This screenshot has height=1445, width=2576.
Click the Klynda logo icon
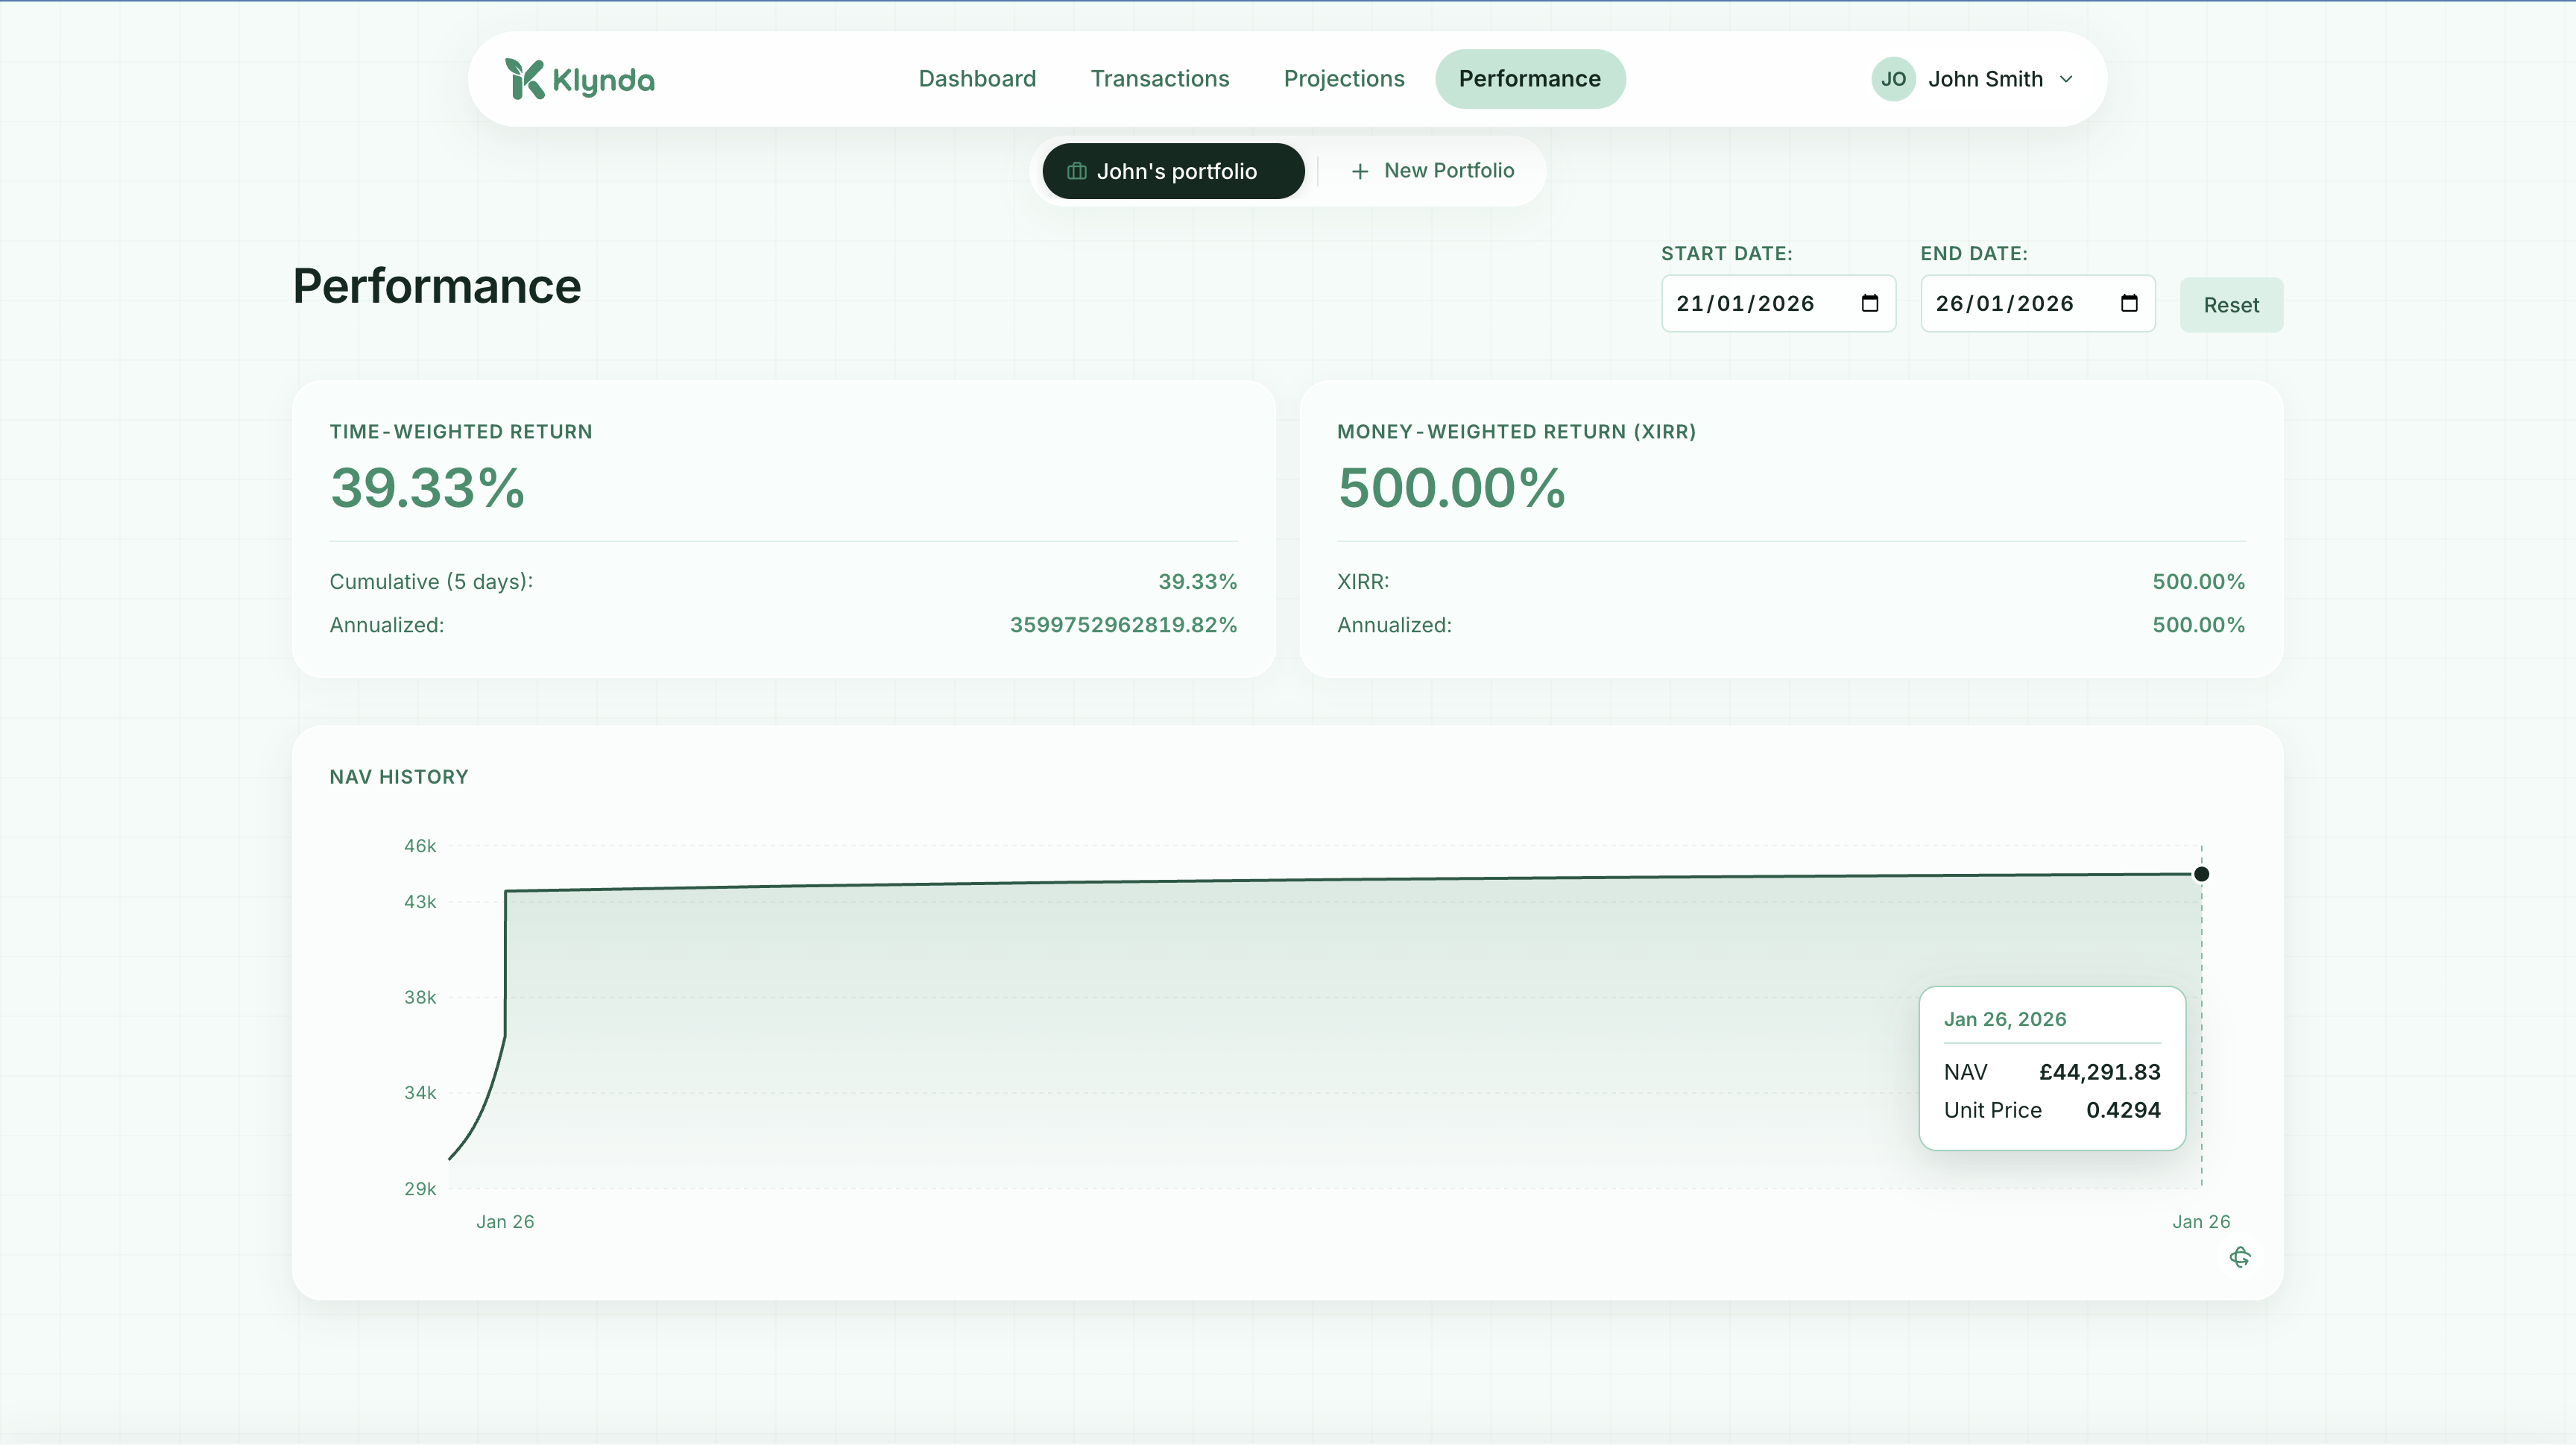pos(524,78)
